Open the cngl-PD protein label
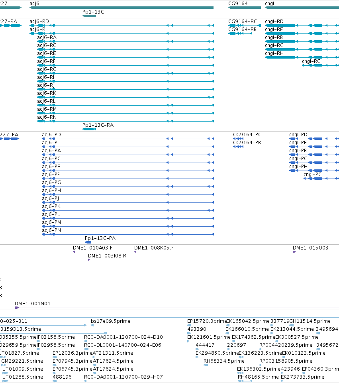Viewport: 339px width, 383px height. 298,135
